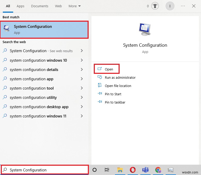Viewport: 201px width, 175px height.
Task: Click the Pin to Start pin icon
Action: (100, 93)
